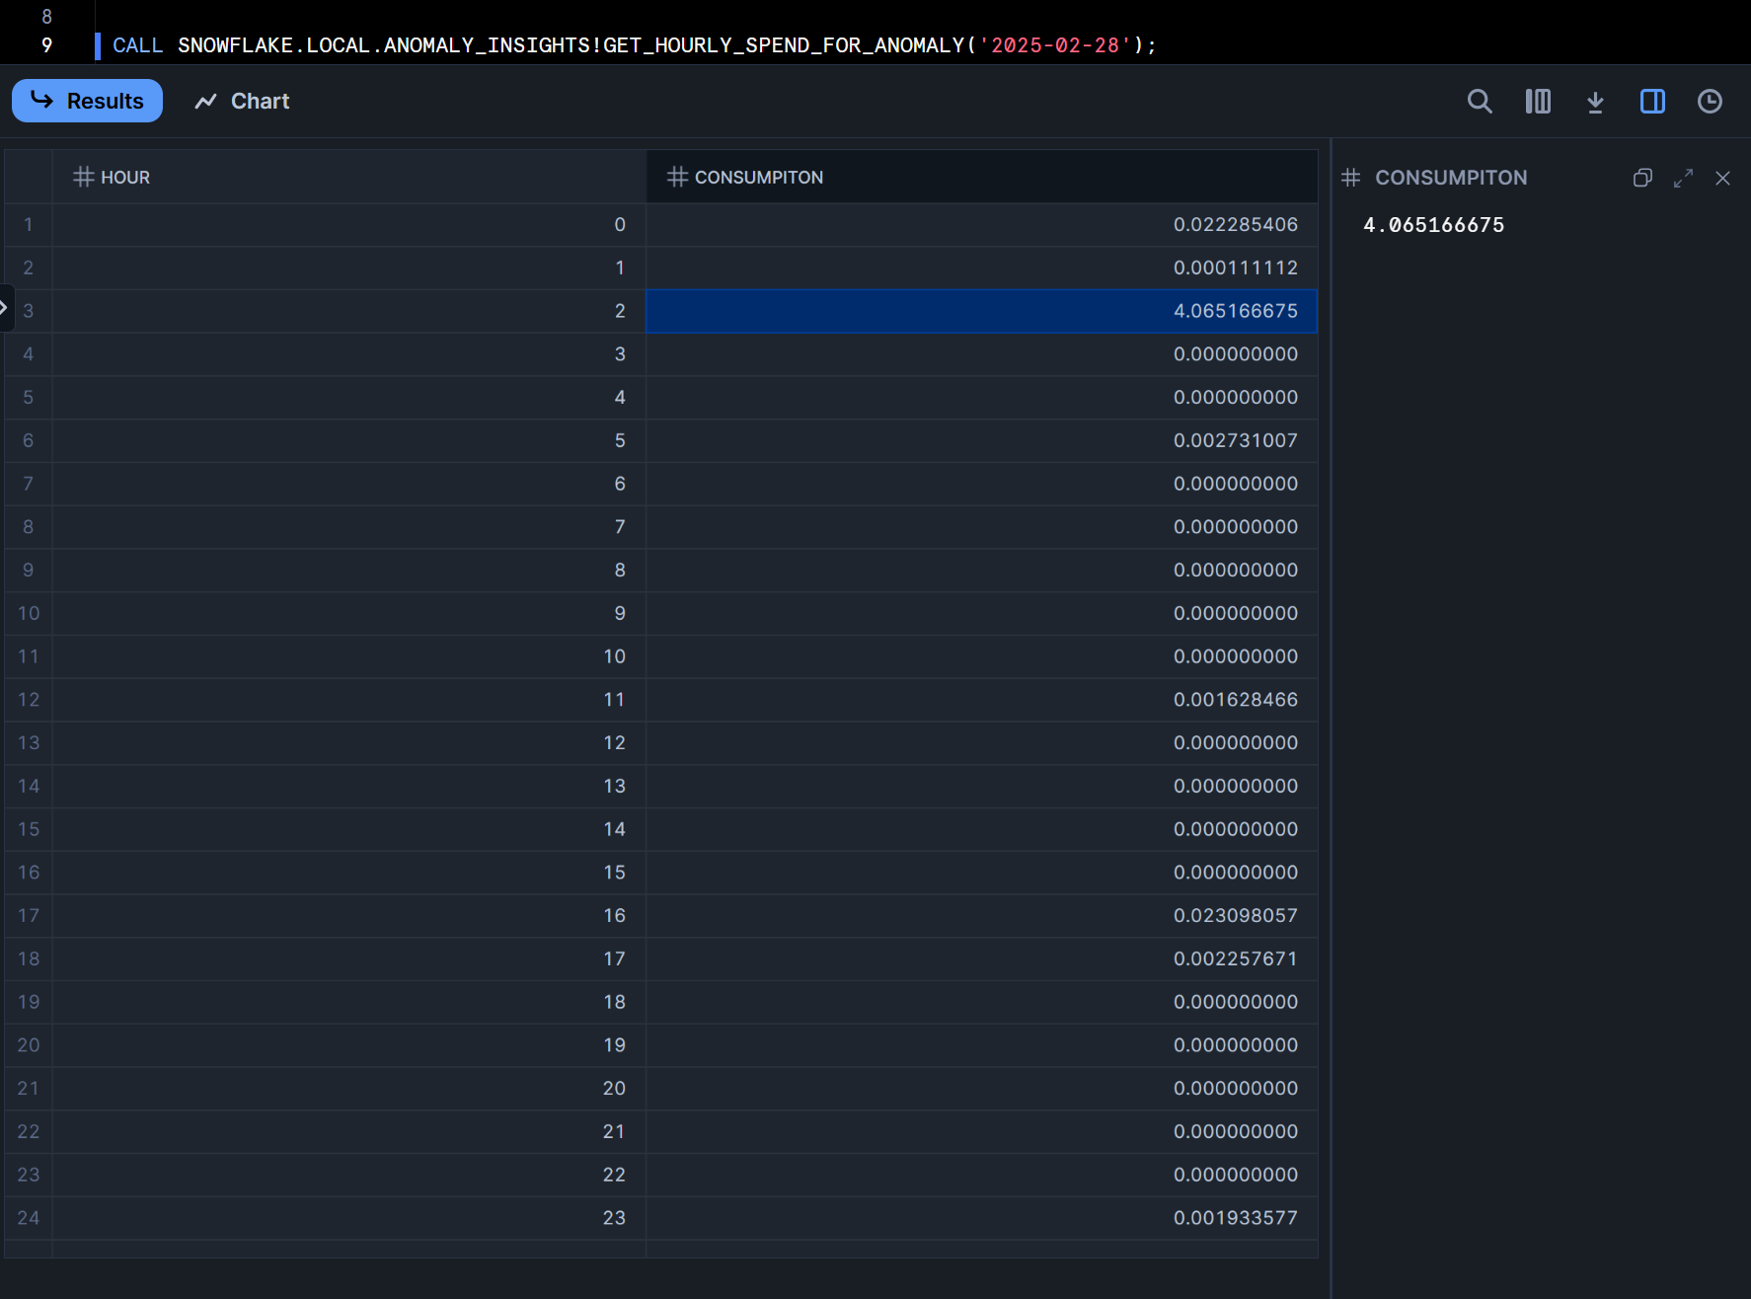Image resolution: width=1751 pixels, height=1299 pixels.
Task: Select the CONSUMPITON column header
Action: point(981,177)
